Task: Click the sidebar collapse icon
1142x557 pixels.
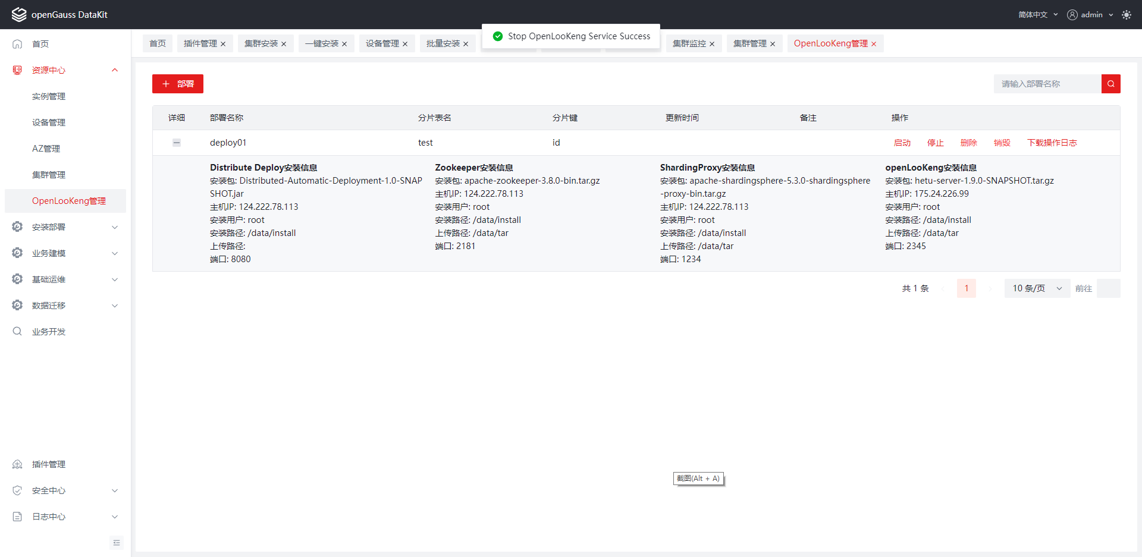Action: (117, 542)
